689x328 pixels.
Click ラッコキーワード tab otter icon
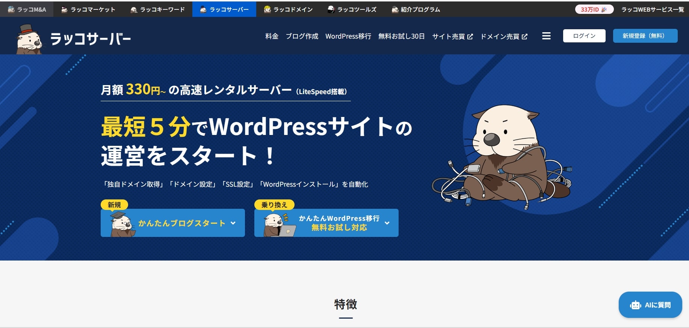click(x=134, y=9)
